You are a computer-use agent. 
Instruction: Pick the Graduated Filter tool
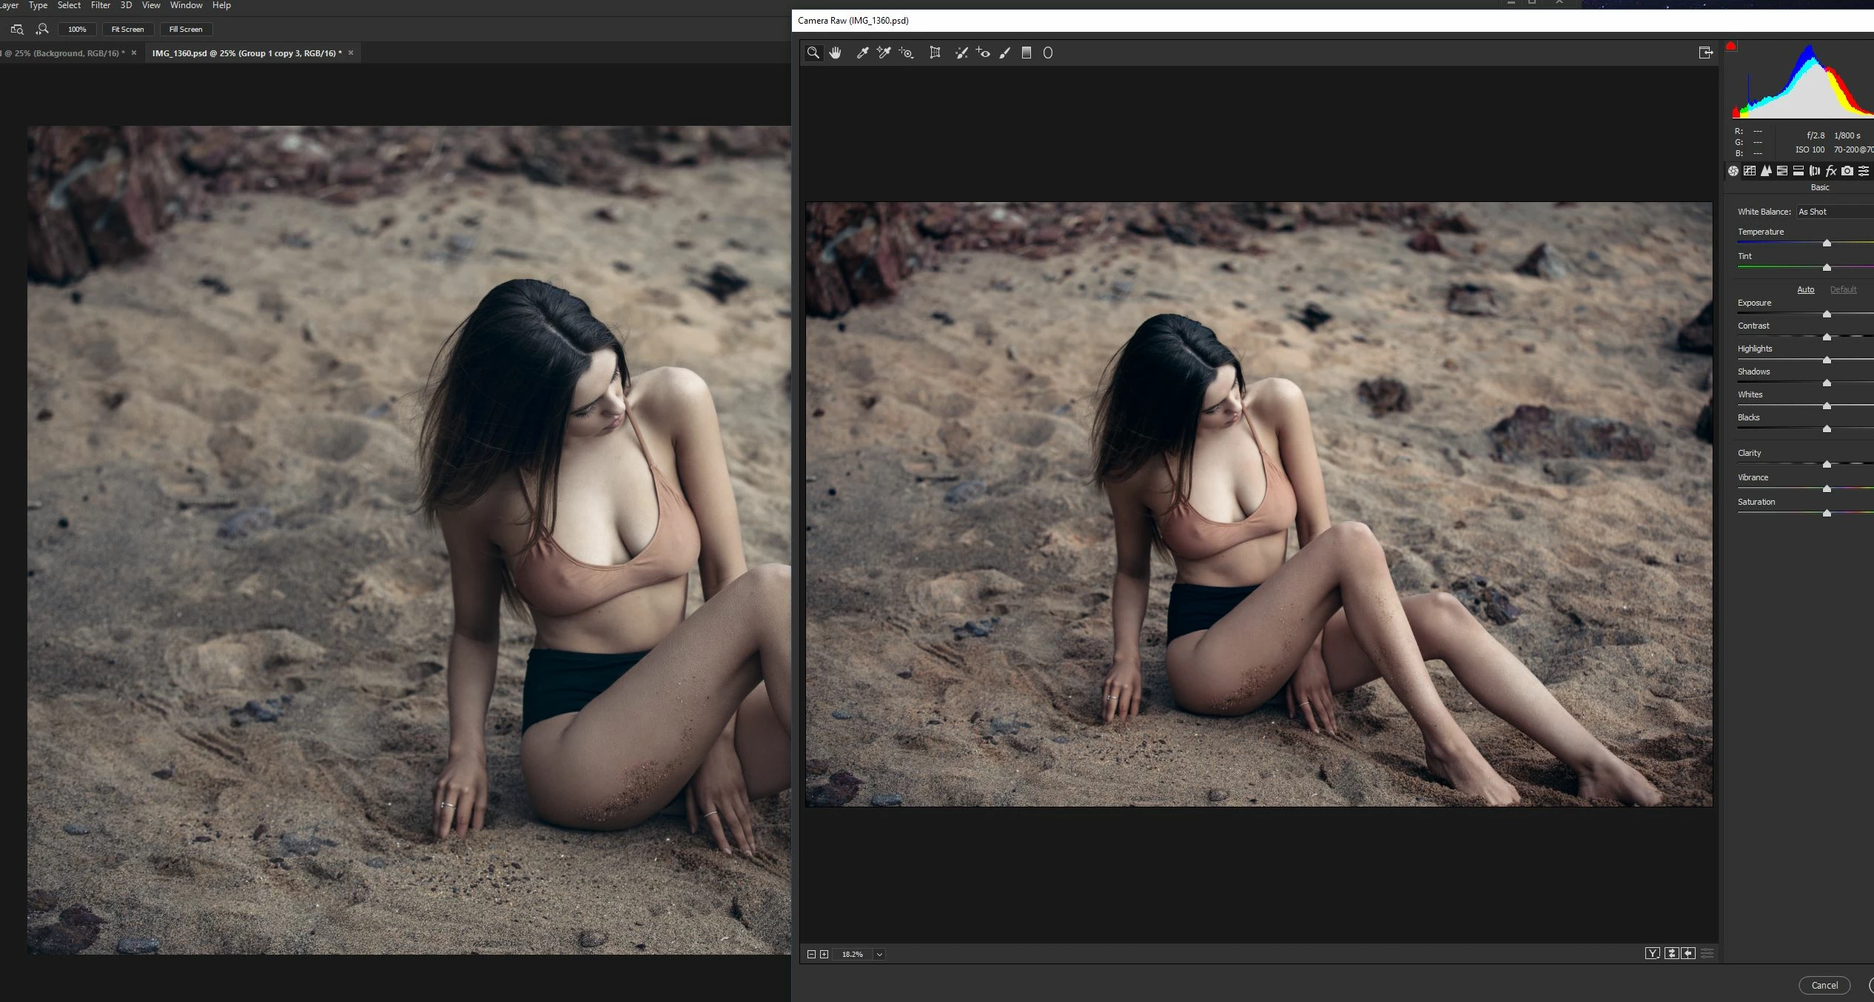click(1026, 53)
